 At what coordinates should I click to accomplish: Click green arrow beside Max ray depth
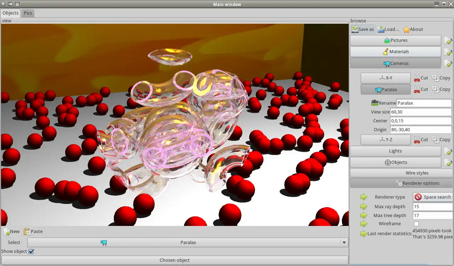coord(364,206)
